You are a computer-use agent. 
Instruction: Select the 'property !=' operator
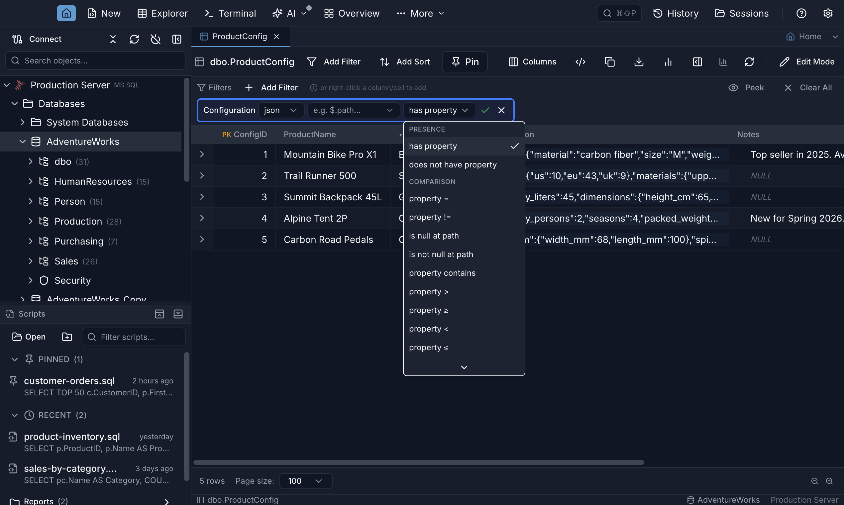(x=464, y=217)
